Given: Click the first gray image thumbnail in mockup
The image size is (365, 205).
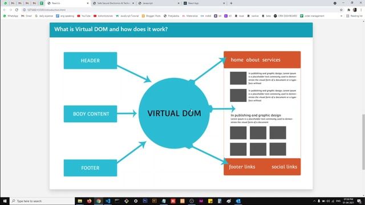Looking at the screenshot, I should tap(238, 78).
